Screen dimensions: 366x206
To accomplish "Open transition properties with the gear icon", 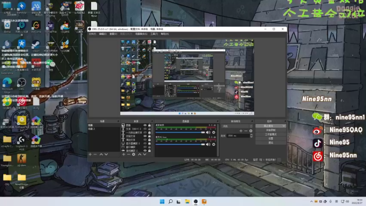I will pyautogui.click(x=251, y=131).
